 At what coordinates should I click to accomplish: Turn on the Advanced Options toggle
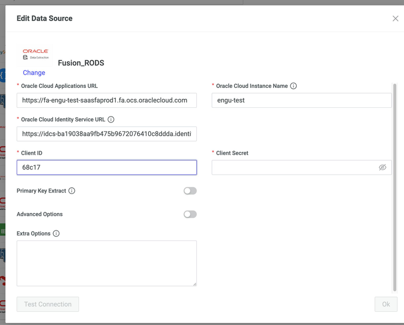click(x=190, y=214)
